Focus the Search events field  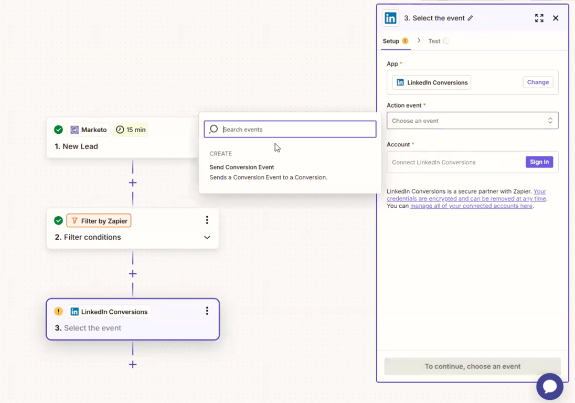tap(290, 129)
